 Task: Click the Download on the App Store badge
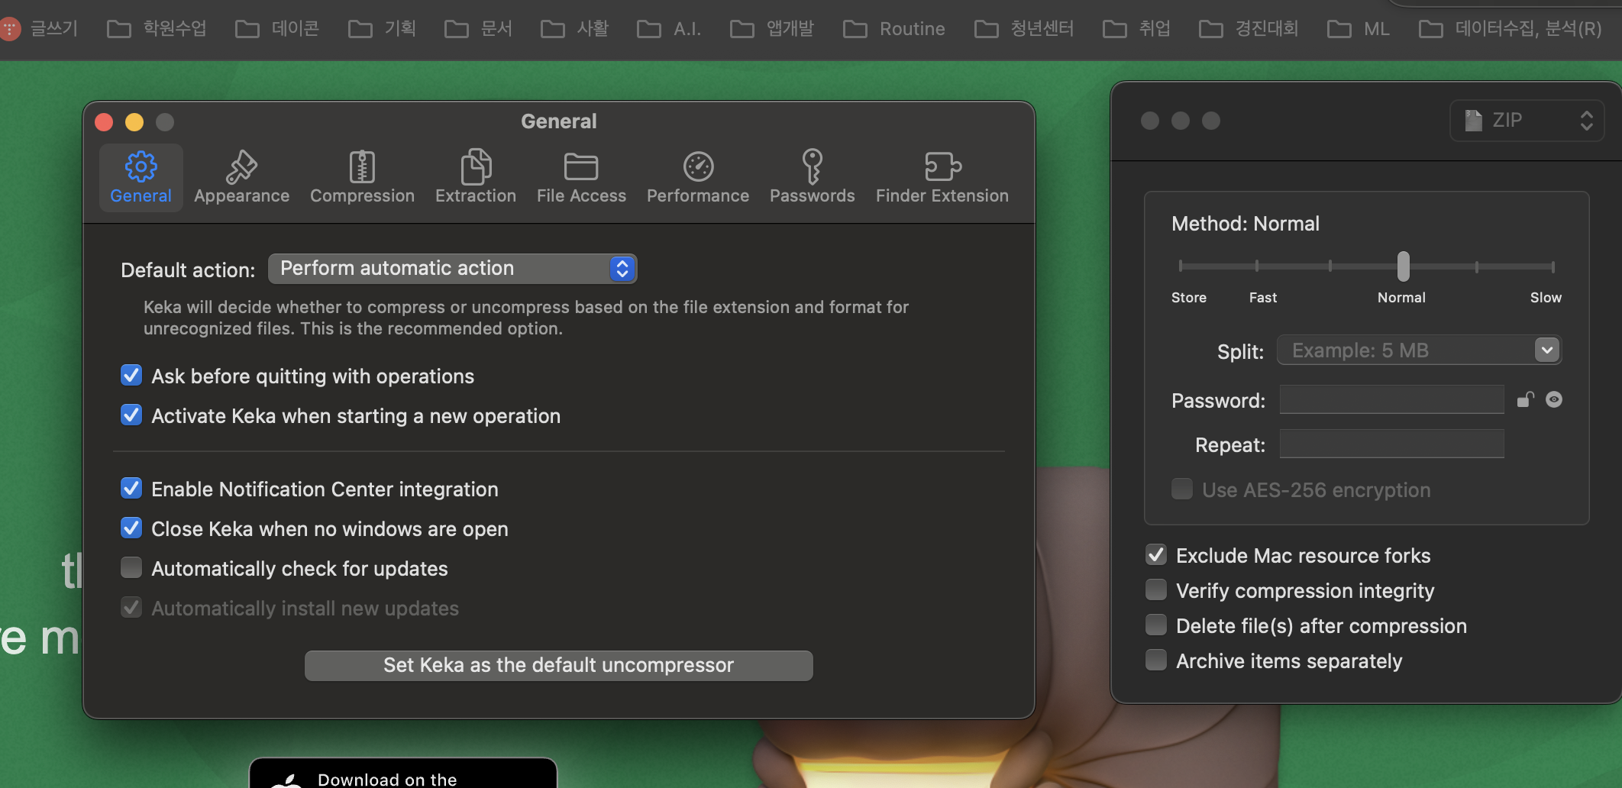(403, 773)
